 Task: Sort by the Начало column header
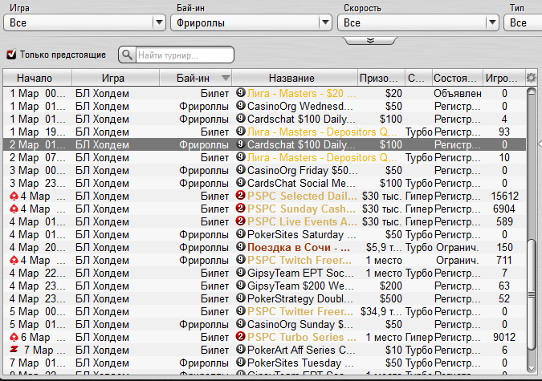pyautogui.click(x=38, y=78)
